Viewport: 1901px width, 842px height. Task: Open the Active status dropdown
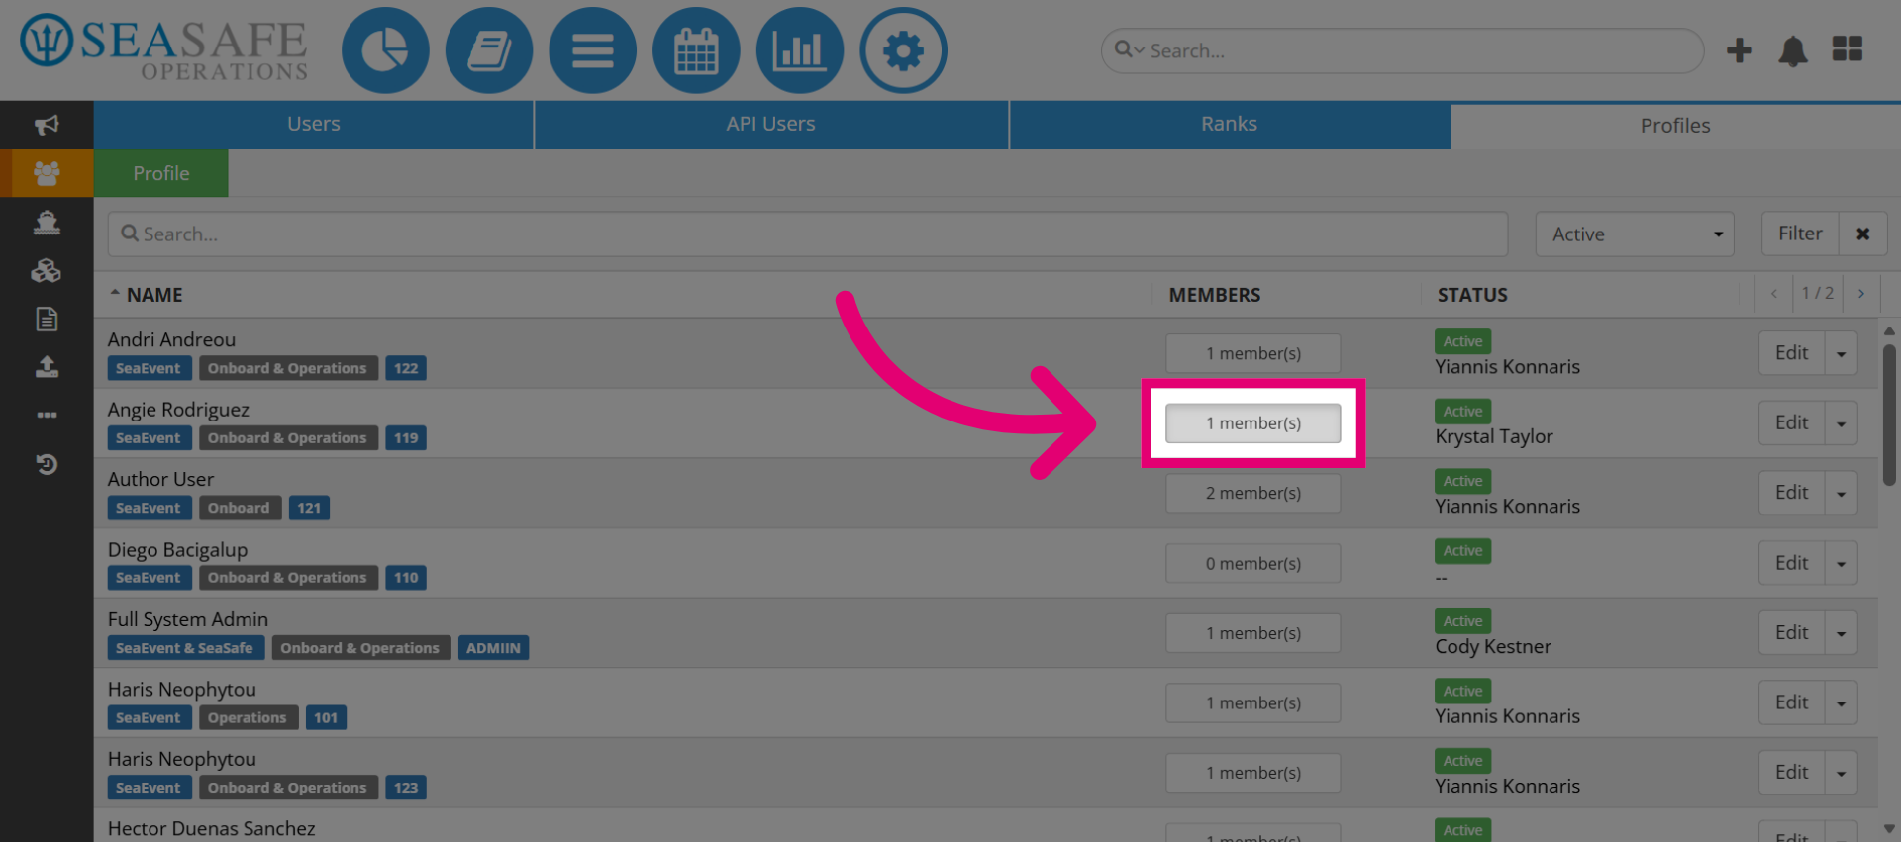coord(1635,234)
